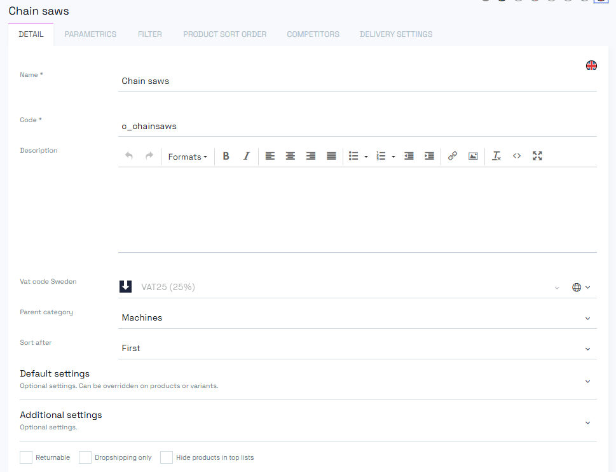This screenshot has width=616, height=472.
Task: Click the Italic formatting icon
Action: 247,156
